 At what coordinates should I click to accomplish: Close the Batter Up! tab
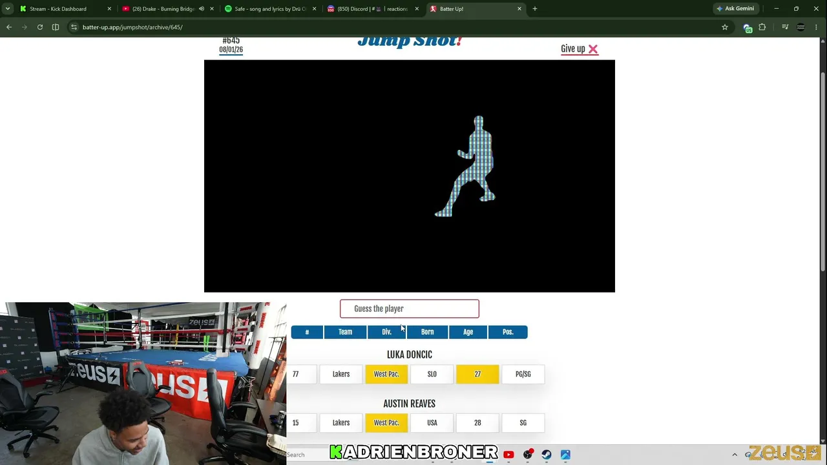(x=519, y=9)
